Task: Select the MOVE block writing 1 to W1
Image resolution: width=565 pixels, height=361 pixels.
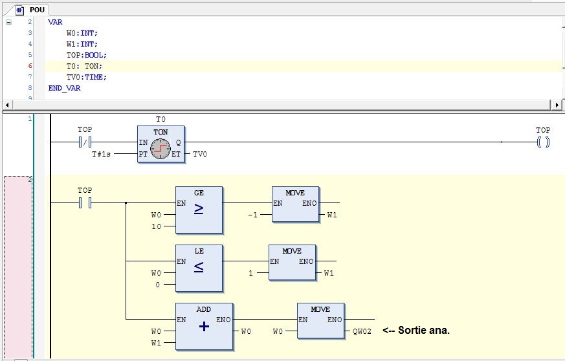Action: point(293,263)
